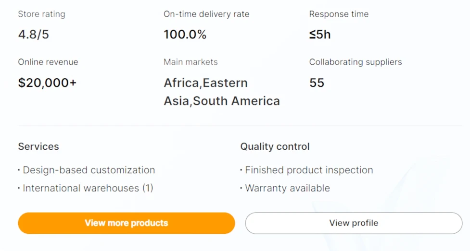Click the Response time label
The width and height of the screenshot is (470, 251).
pyautogui.click(x=339, y=14)
